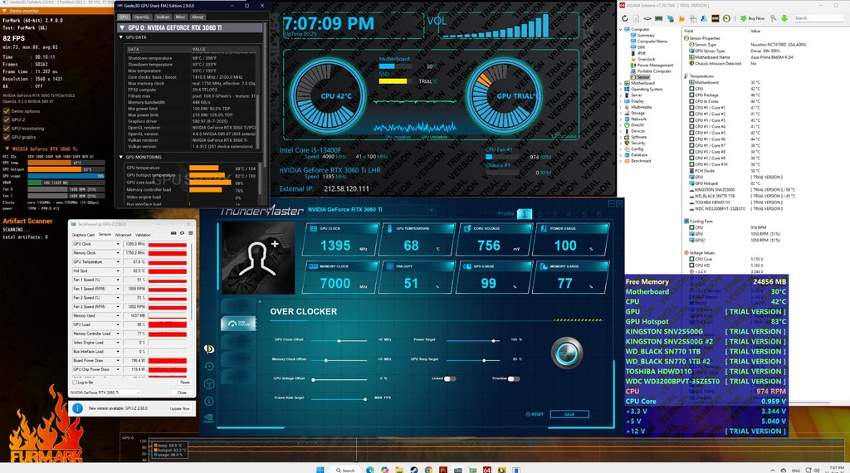Viewport: 850px width, 473px height.
Task: Click NVIDIA logo icon in ThunderMaster sidebar
Action: [209, 418]
